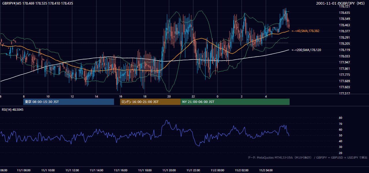
Task: Click the 11/2 00:00 bottom timestamp
Action: tap(217, 170)
